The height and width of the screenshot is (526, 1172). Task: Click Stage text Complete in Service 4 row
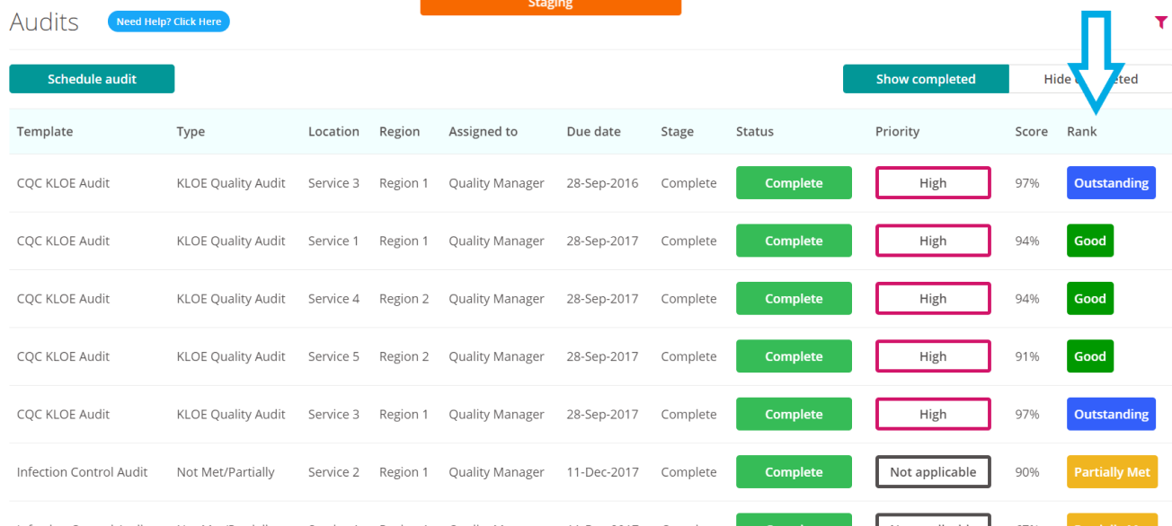pyautogui.click(x=688, y=299)
